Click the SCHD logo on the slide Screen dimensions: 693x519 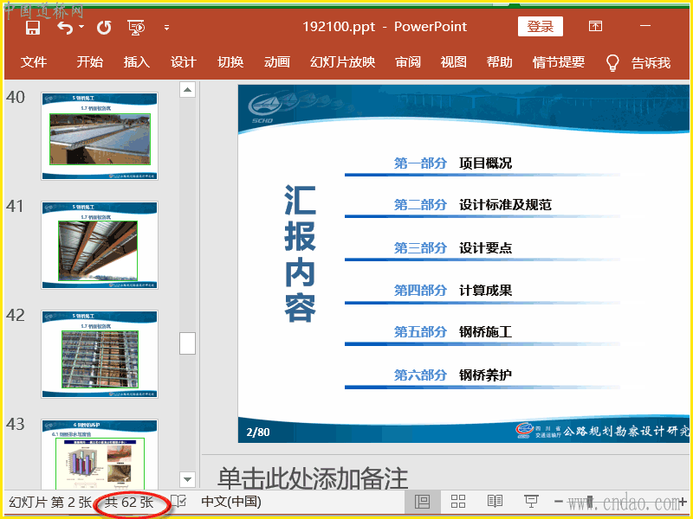[265, 109]
